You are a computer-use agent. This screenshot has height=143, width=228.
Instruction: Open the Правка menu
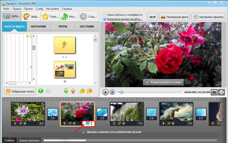17,9
